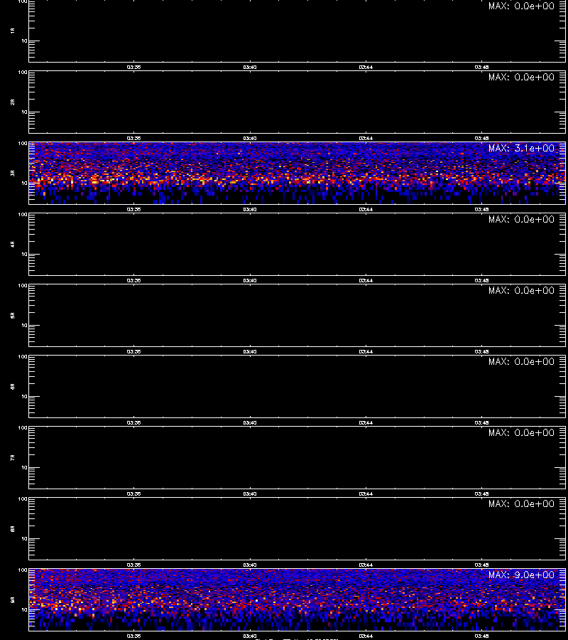The image size is (568, 640).
Task: Click the 03:35 time tick under panel 9R
Action: (x=133, y=636)
